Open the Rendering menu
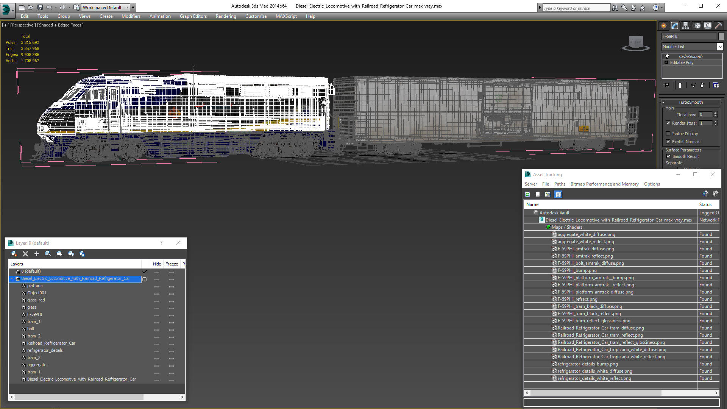The width and height of the screenshot is (727, 409). click(226, 16)
